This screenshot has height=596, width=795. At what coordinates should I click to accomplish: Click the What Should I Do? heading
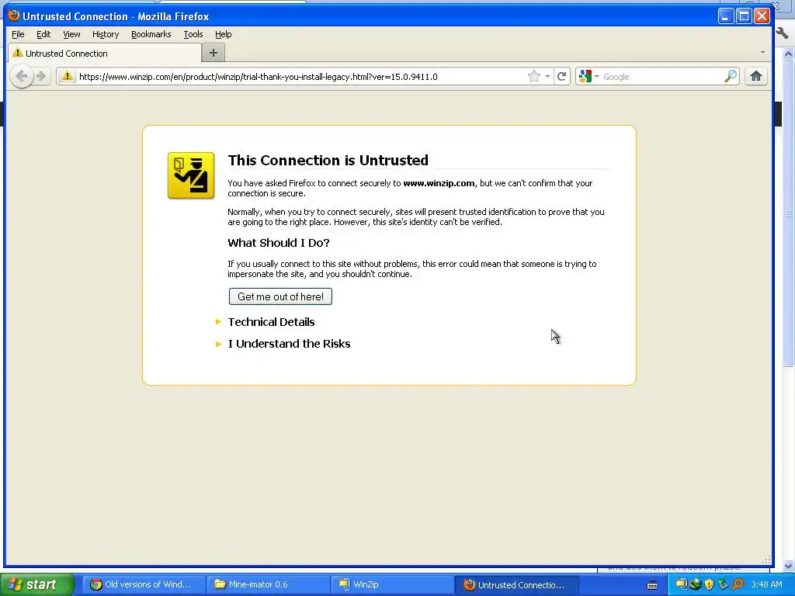[x=279, y=243]
